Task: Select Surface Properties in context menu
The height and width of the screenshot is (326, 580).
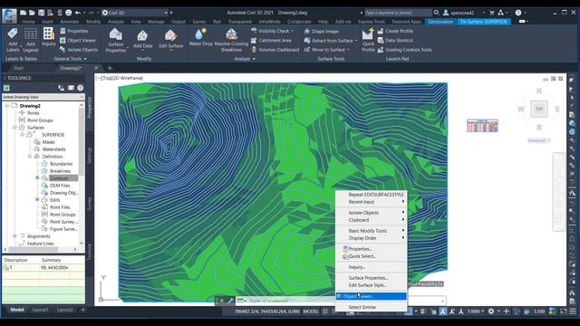Action: 368,278
